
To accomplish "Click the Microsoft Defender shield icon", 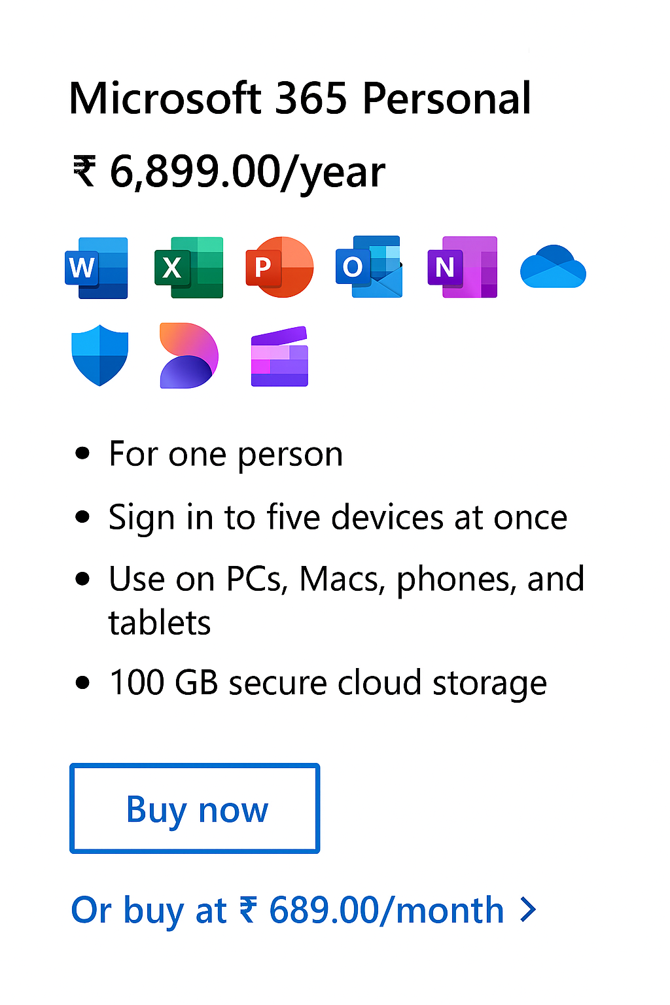I will [99, 355].
